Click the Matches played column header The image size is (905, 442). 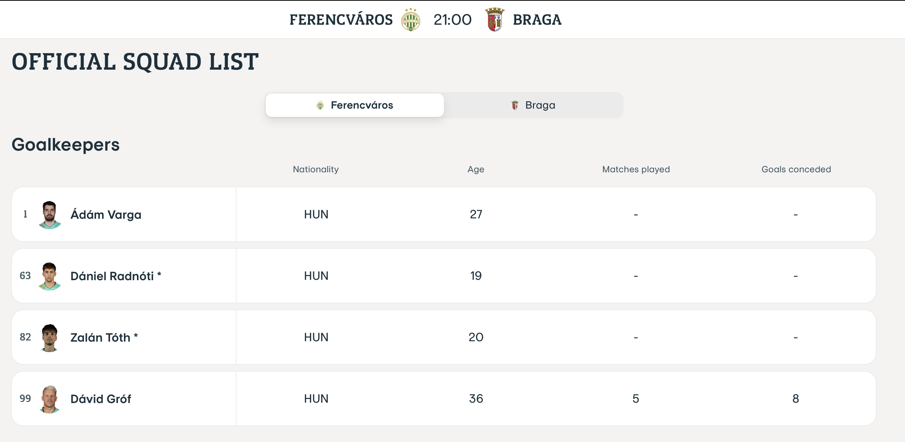point(636,169)
